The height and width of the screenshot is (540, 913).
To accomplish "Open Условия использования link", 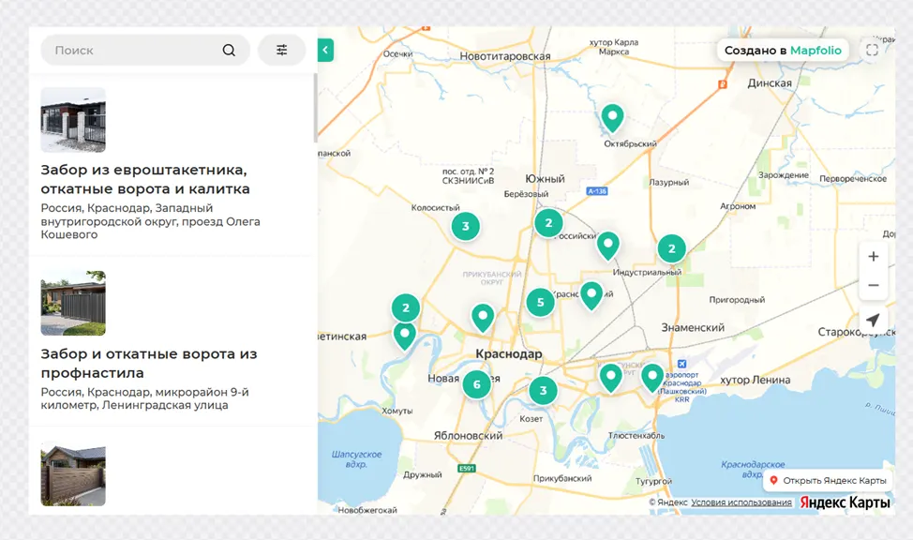I will (x=741, y=502).
